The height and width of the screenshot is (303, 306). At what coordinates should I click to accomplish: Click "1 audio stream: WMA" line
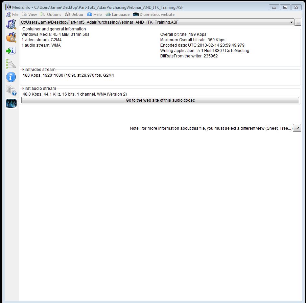point(41,45)
